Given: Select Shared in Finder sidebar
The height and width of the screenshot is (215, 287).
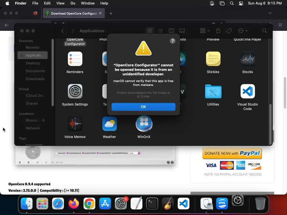Looking at the screenshot, I should click(x=33, y=104).
